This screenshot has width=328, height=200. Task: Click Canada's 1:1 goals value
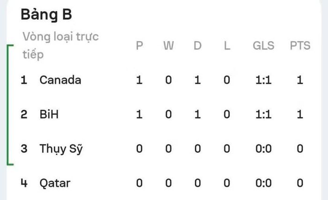tap(263, 80)
